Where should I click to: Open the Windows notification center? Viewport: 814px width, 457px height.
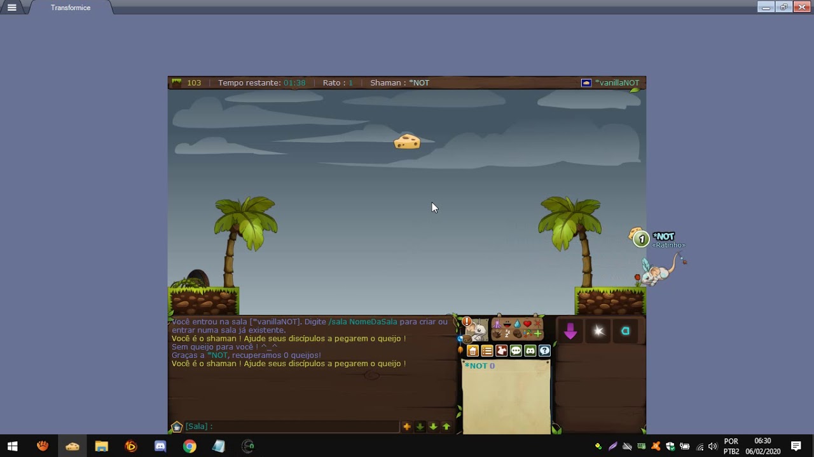(796, 446)
